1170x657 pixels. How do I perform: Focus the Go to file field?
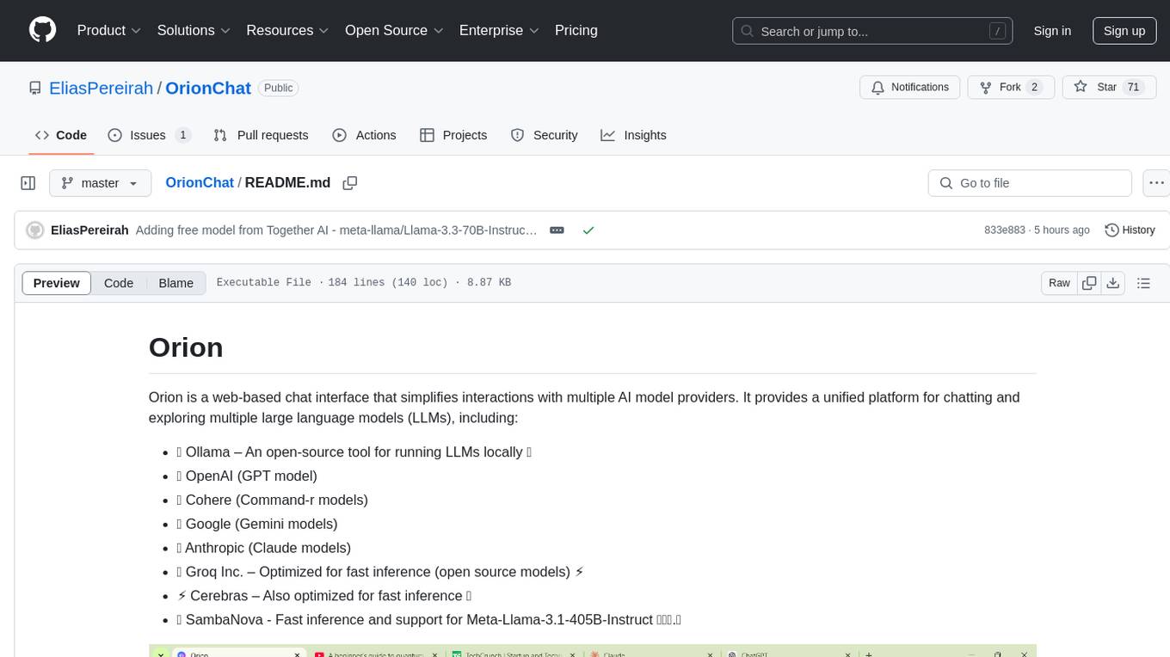click(x=1030, y=183)
